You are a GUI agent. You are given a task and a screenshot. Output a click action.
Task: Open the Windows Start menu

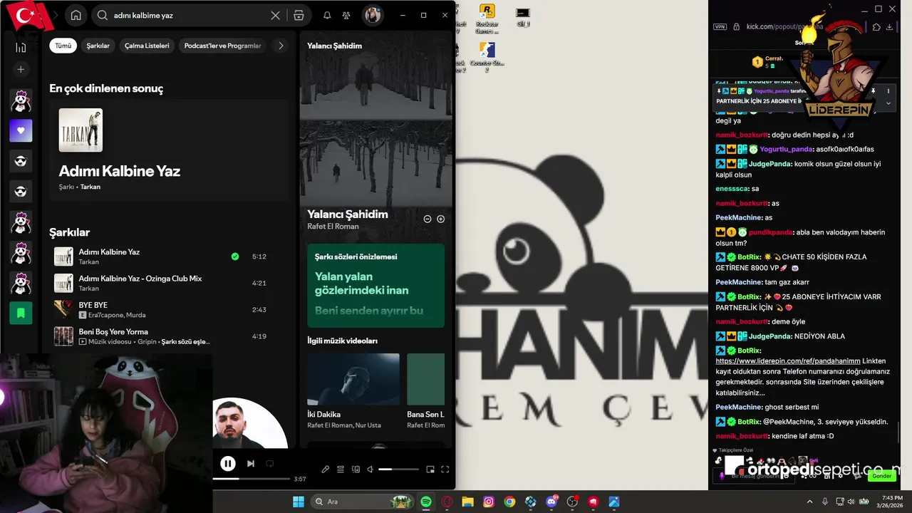[x=298, y=502]
